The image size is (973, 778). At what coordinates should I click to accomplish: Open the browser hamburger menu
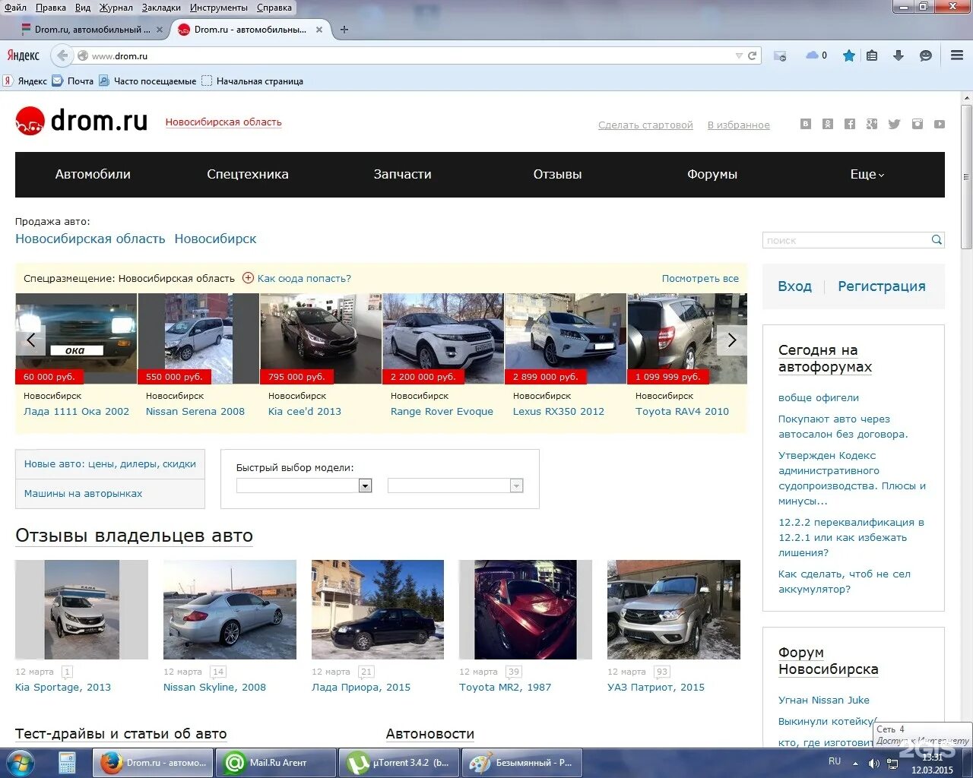click(956, 55)
